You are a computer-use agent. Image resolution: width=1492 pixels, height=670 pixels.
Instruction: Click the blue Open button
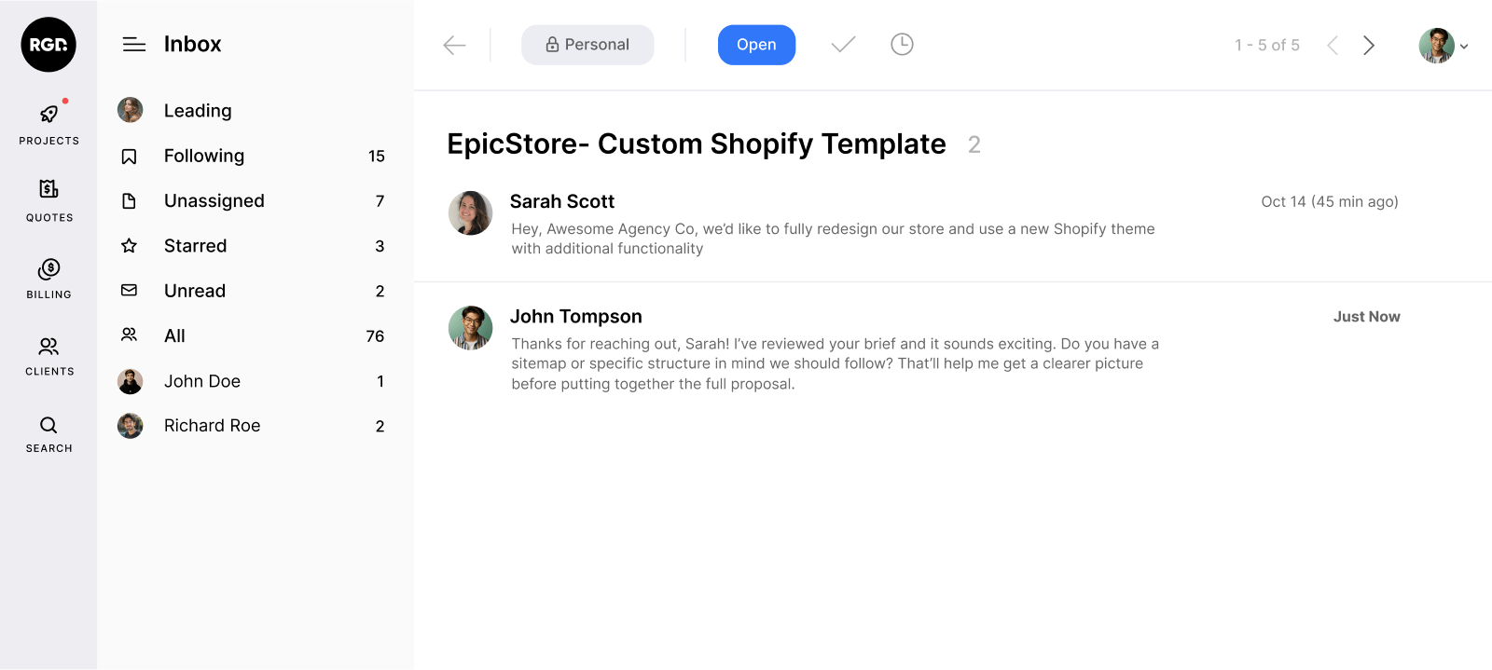(x=756, y=45)
